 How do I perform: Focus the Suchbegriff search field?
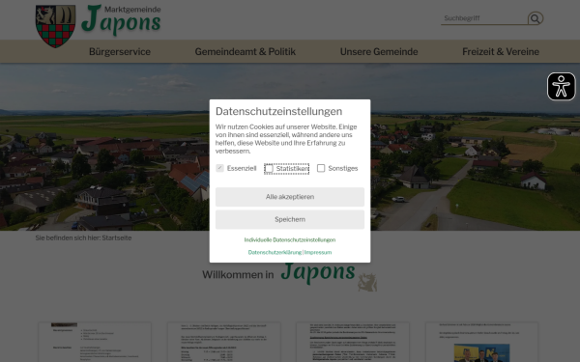coord(484,18)
